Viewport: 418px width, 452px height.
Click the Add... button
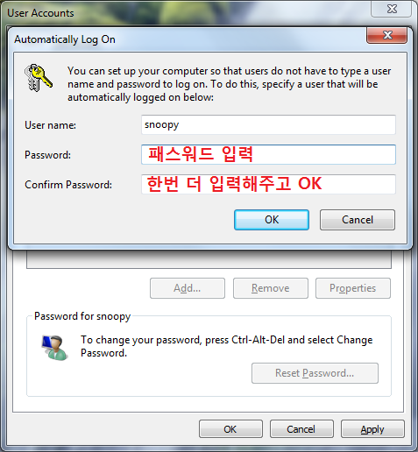188,288
